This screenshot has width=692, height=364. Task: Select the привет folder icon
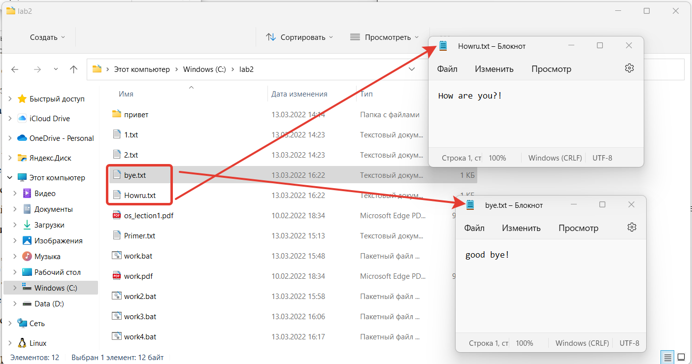click(117, 114)
